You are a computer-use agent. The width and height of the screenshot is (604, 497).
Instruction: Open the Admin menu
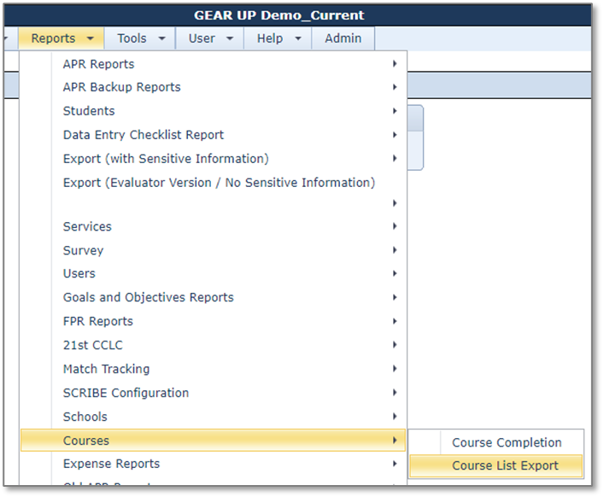tap(343, 38)
